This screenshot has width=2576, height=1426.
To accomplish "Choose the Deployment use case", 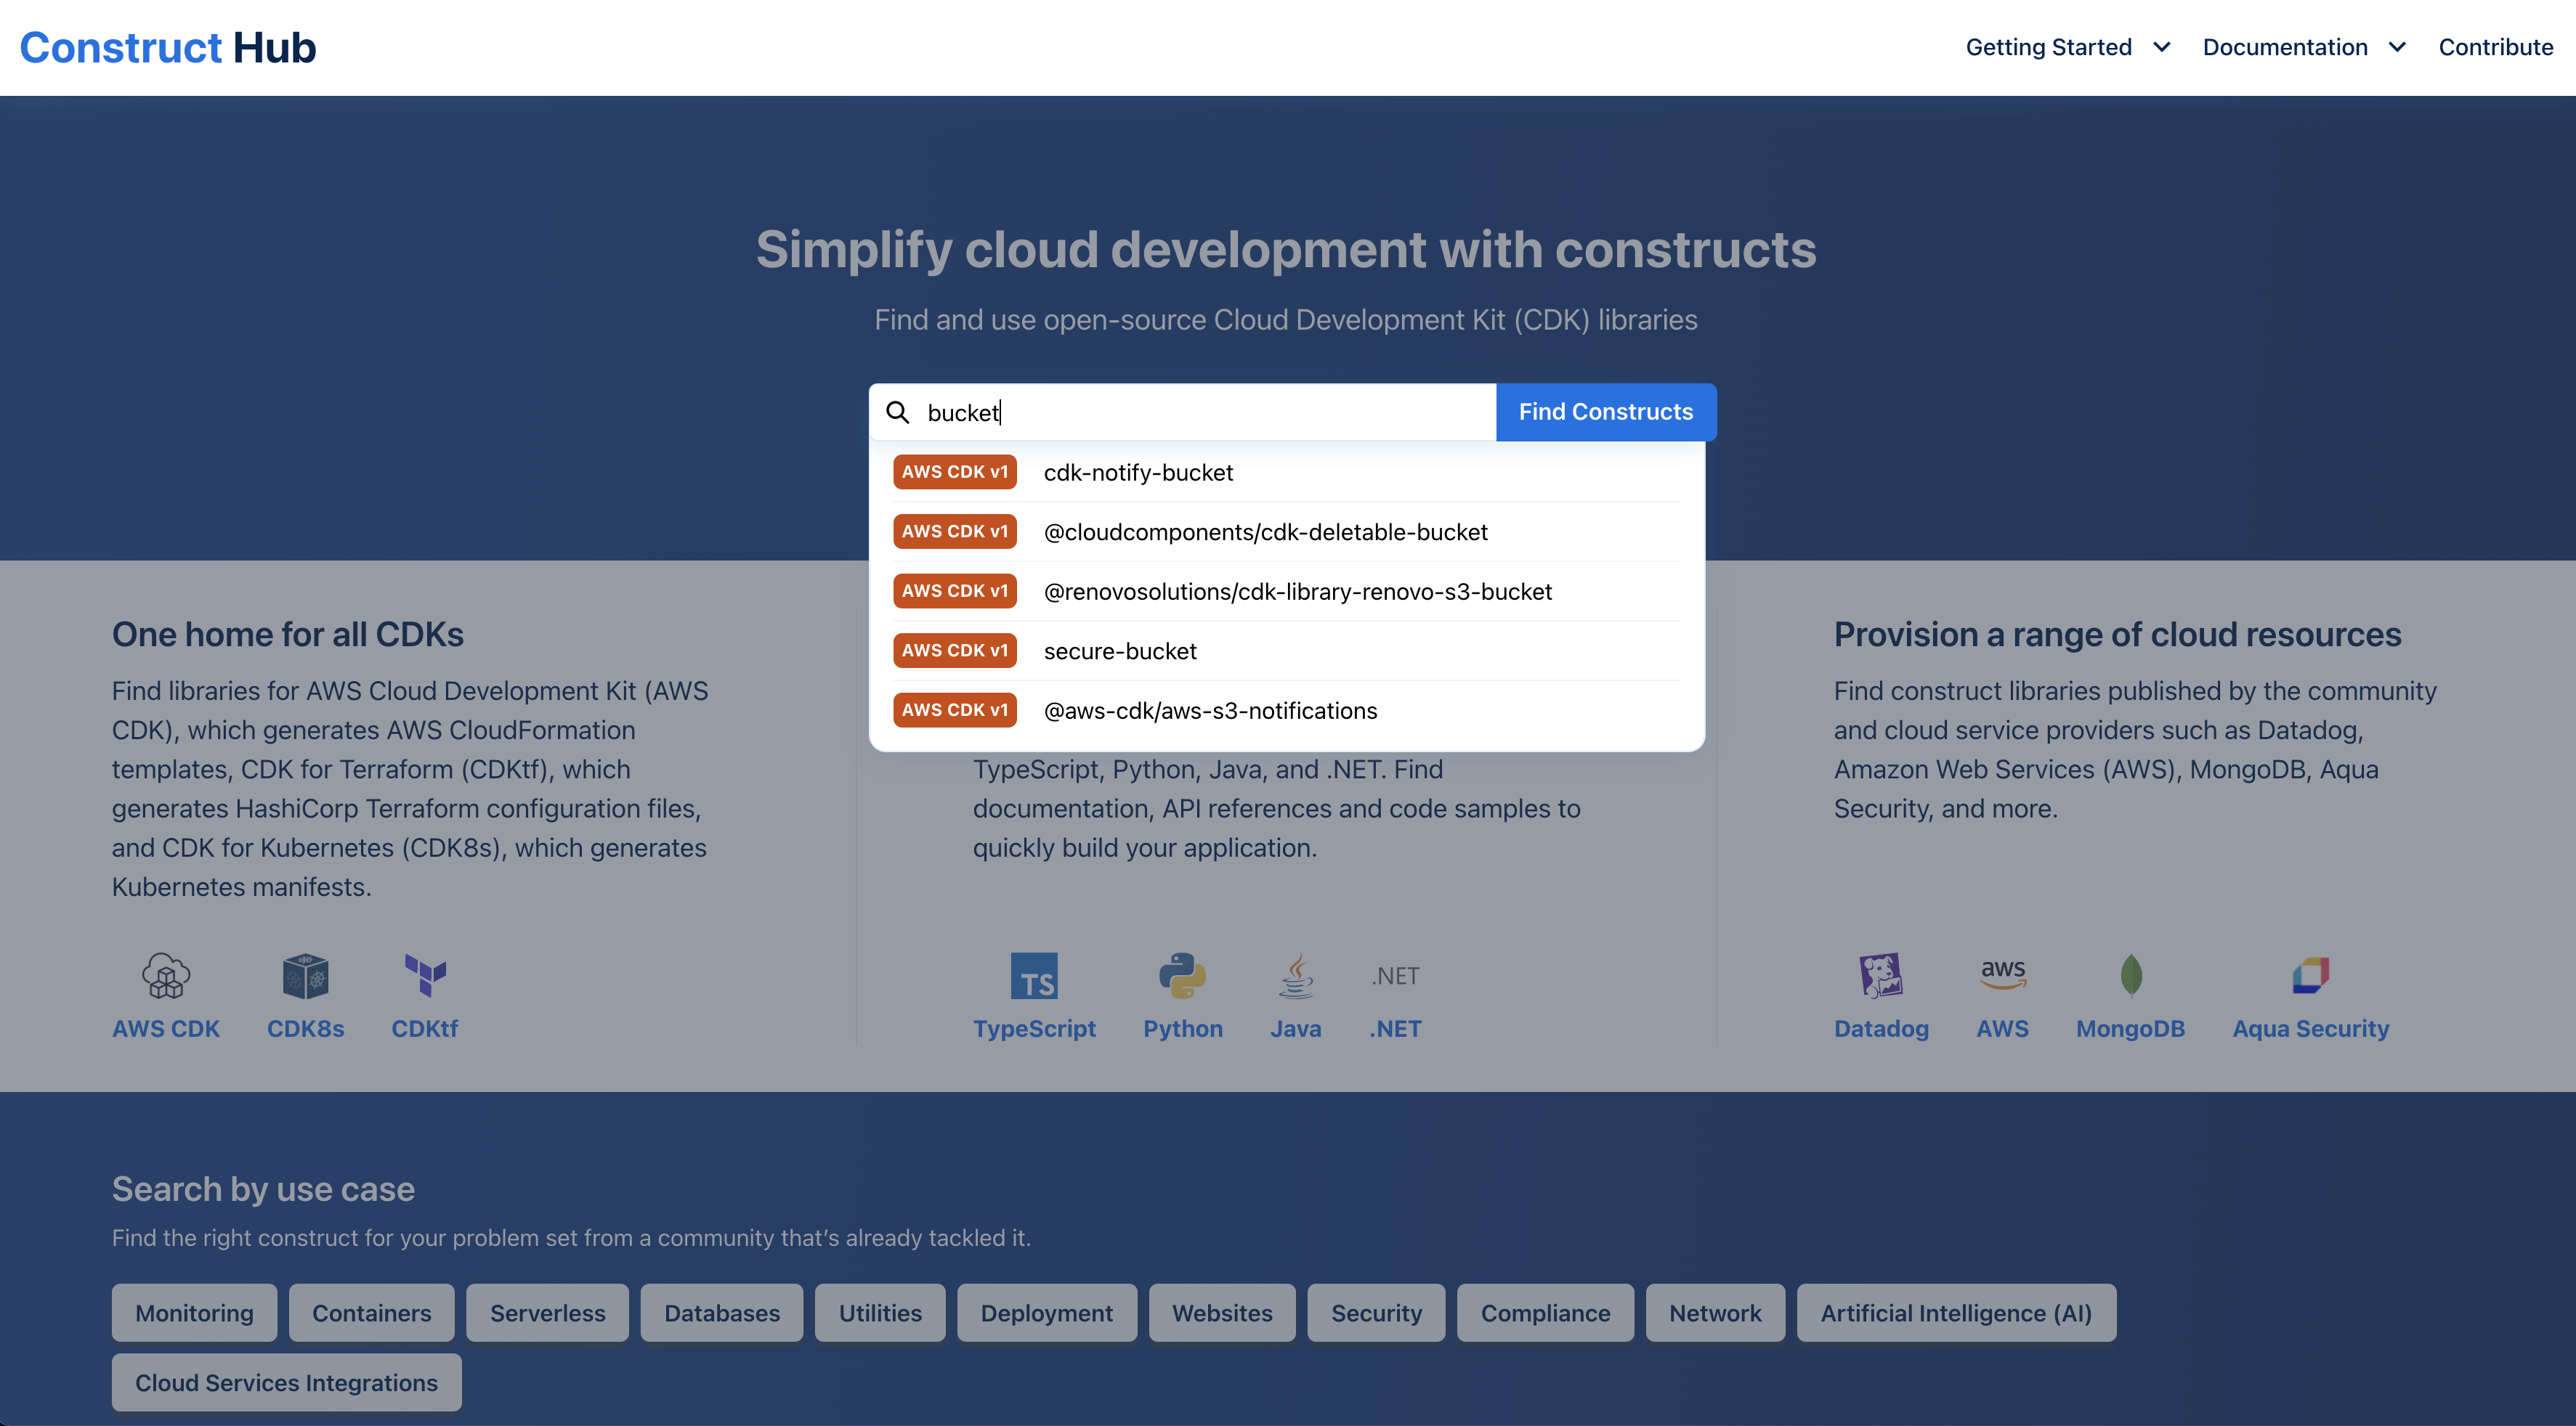I will (x=1046, y=1312).
